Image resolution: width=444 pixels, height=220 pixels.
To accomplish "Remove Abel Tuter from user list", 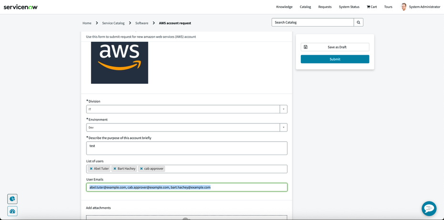I will [91, 169].
